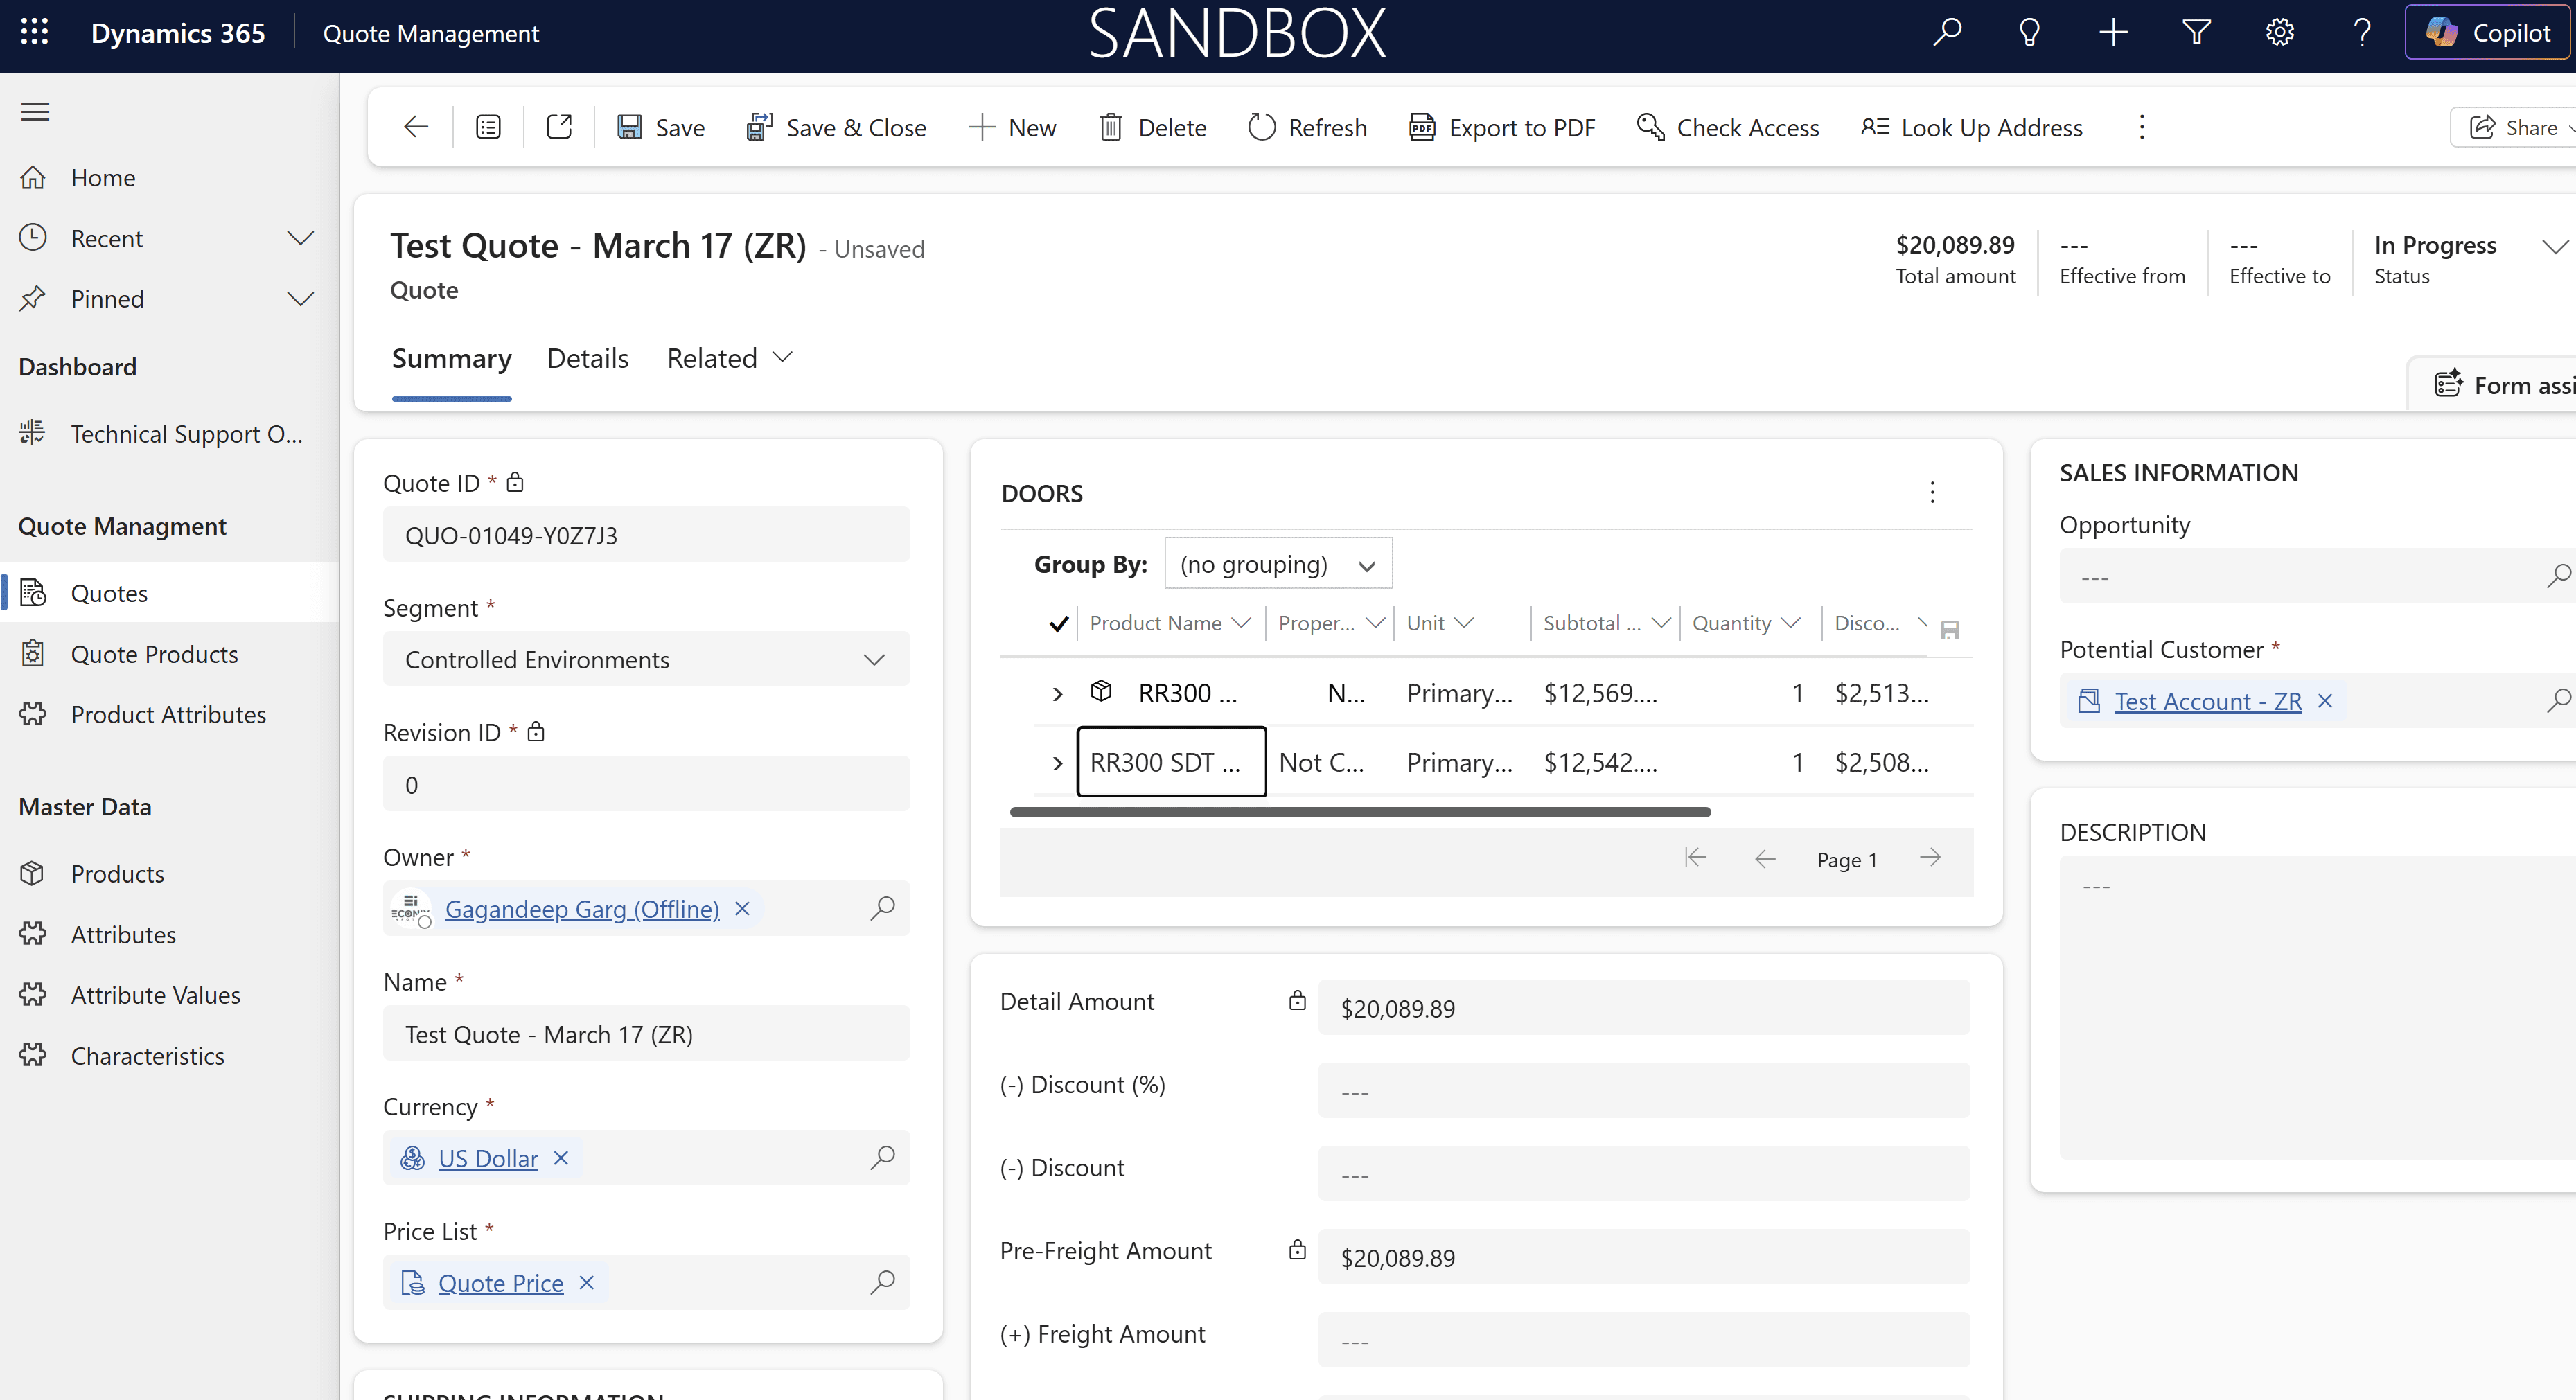2576x1400 pixels.
Task: Click the Delete command
Action: point(1152,127)
